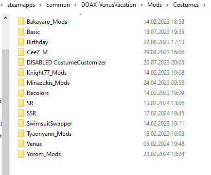Expand the chevron after Costumes
Screen dimensions: 211x175
(x=204, y=5)
